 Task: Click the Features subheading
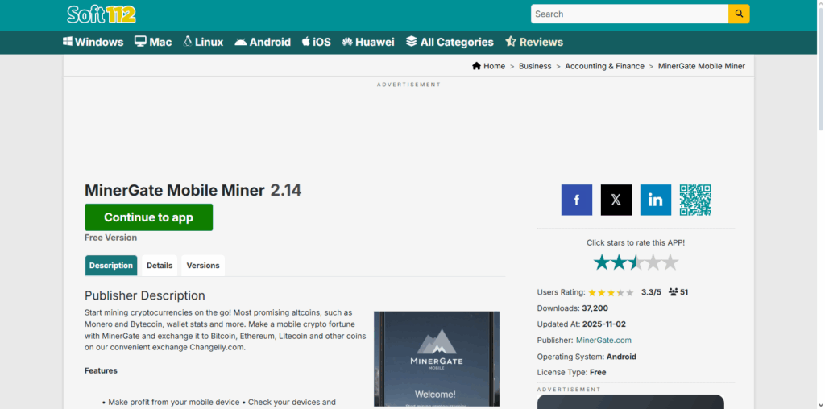(x=101, y=370)
